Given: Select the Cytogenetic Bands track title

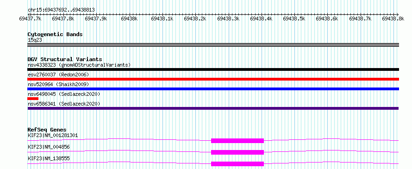Looking at the screenshot, I should (x=55, y=34).
